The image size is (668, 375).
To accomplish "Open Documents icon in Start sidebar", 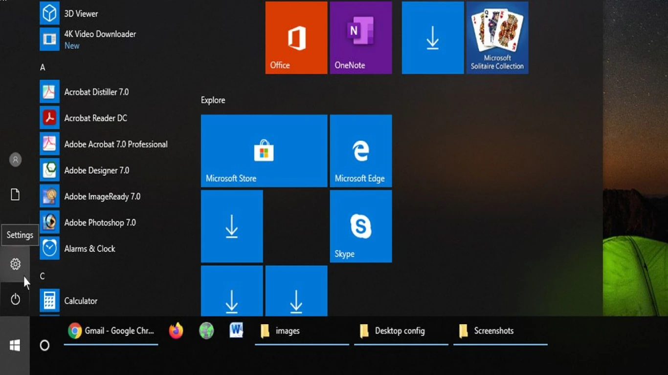I will point(15,194).
